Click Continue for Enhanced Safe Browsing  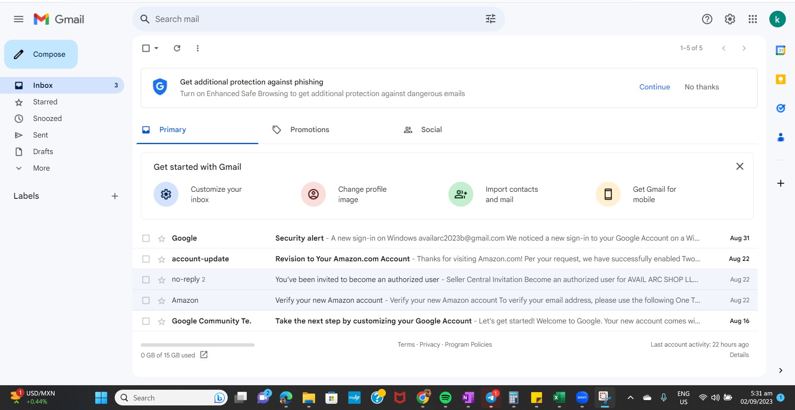tap(654, 87)
